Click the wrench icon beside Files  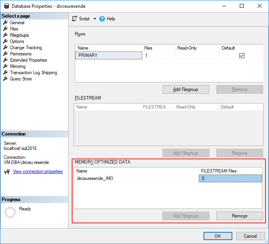pos(5,29)
